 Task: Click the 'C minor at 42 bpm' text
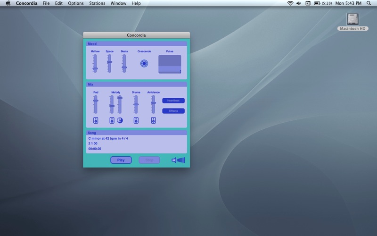(104, 138)
